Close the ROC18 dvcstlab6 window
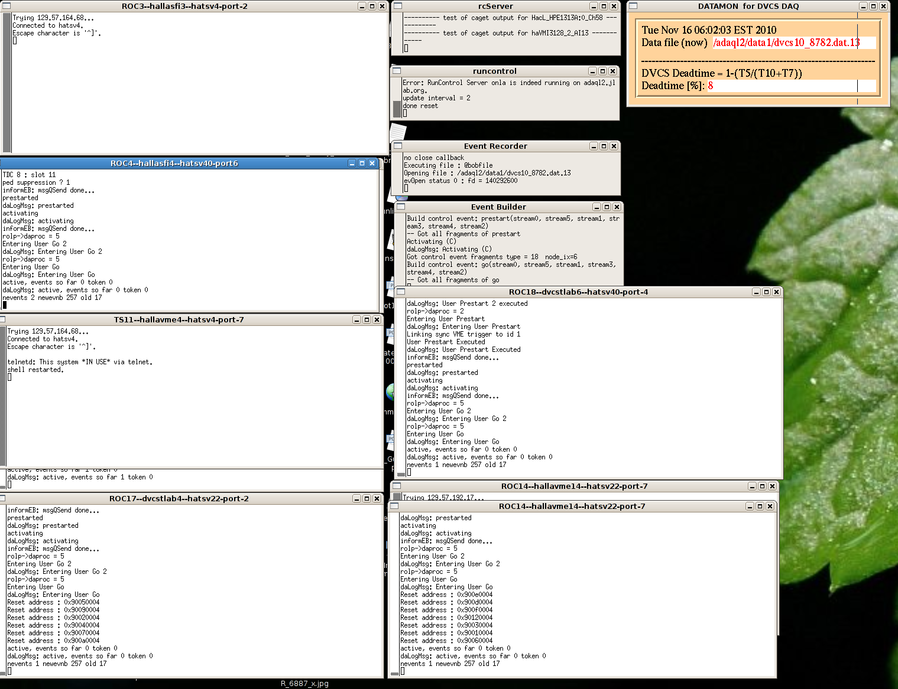Screen dimensions: 898x689 tap(776, 292)
